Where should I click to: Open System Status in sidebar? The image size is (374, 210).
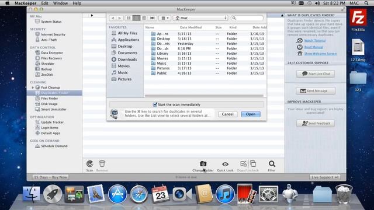[48, 22]
